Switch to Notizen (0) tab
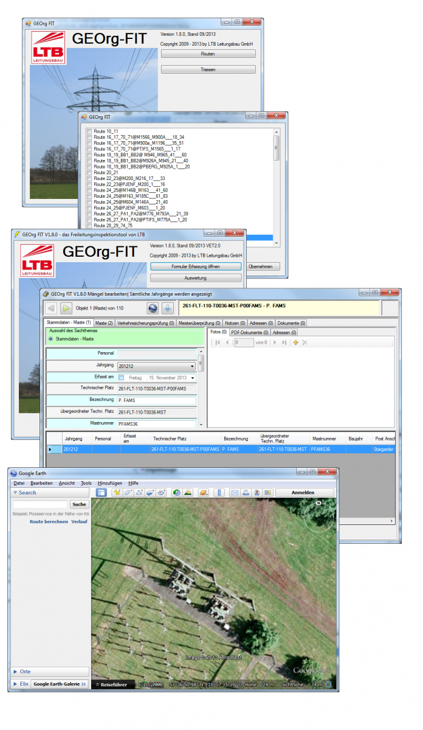423x730 pixels. (x=234, y=323)
